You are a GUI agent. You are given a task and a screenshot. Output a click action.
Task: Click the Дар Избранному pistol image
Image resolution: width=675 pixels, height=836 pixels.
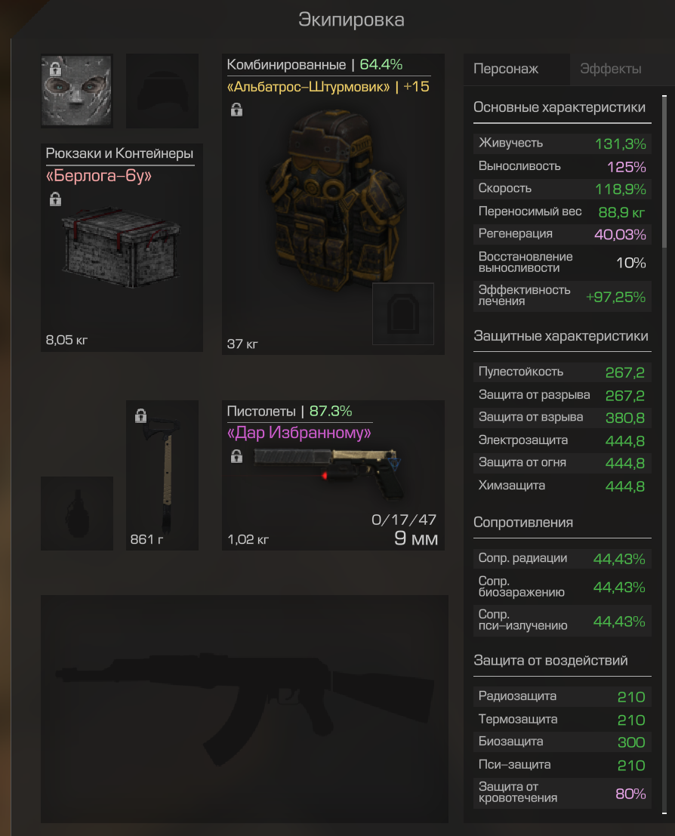328,472
